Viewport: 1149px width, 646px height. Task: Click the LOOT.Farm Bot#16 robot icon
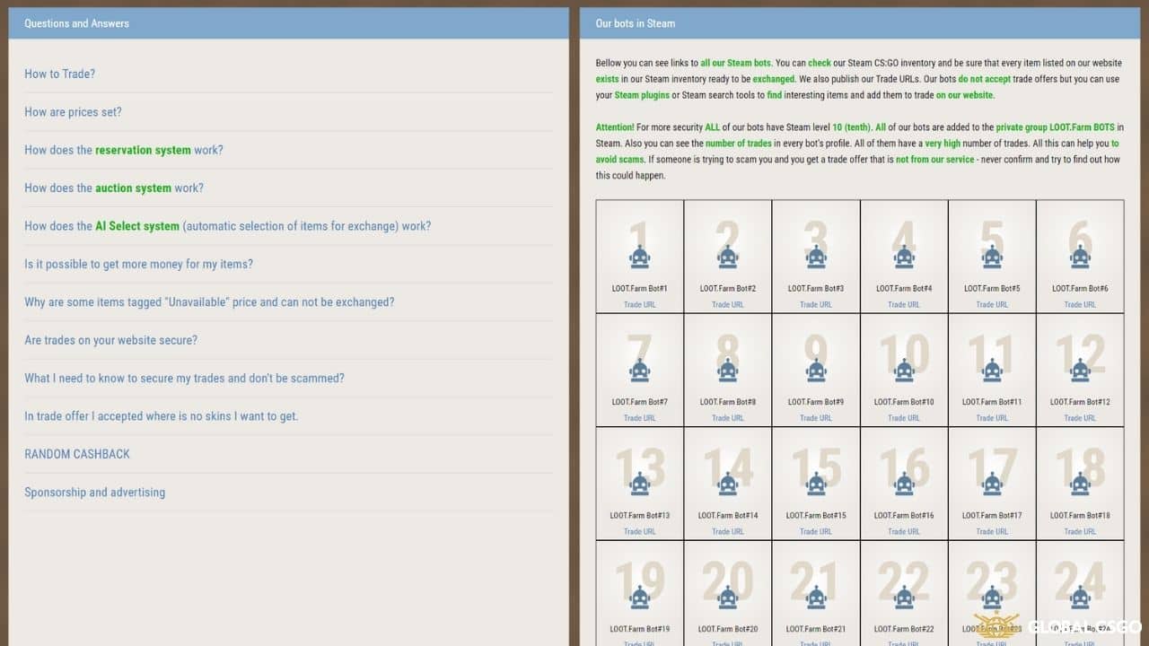point(903,484)
